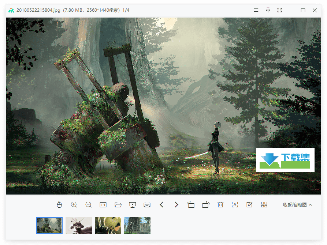Viewport: 327px width, 245px height.
Task: Close the image viewer window
Action: (315, 10)
